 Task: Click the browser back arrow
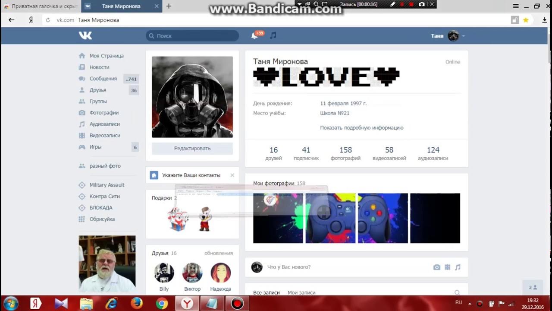click(12, 20)
